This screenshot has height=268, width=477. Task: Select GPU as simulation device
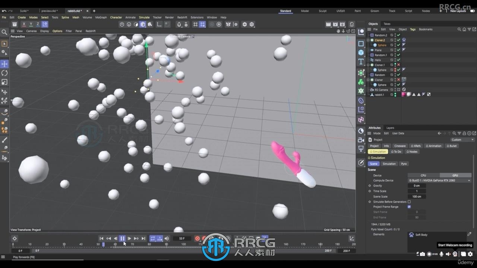tap(455, 175)
